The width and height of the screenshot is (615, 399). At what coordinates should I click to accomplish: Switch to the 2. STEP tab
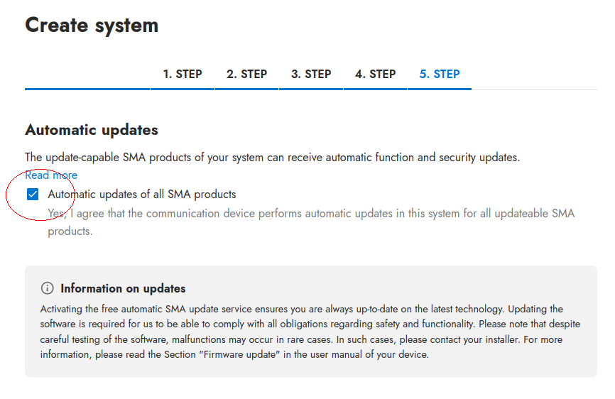246,74
